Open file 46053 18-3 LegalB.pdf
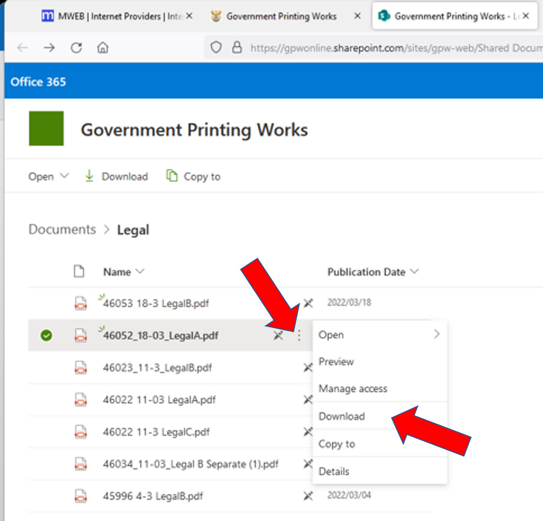This screenshot has height=521, width=543. pyautogui.click(x=156, y=303)
